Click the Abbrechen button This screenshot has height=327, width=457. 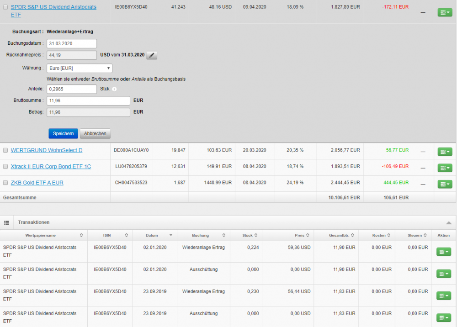(x=95, y=134)
